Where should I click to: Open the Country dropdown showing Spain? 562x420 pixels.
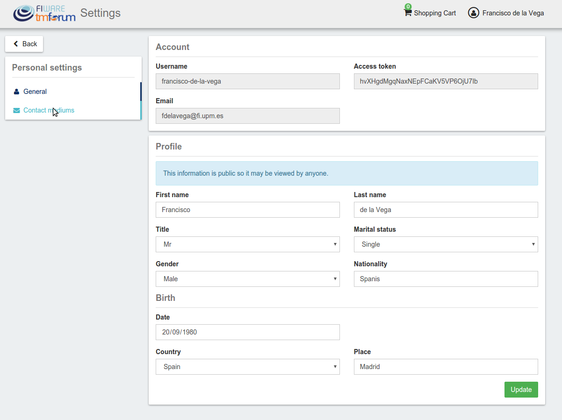[x=248, y=367]
